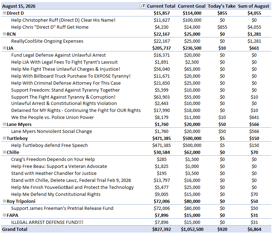Select Grand Total goal $1,052,500
The height and width of the screenshot is (234, 272).
pos(192,229)
